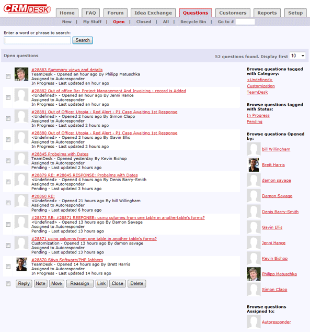
Task: Toggle the select-all checkbox beside Reply
Action: [8, 283]
